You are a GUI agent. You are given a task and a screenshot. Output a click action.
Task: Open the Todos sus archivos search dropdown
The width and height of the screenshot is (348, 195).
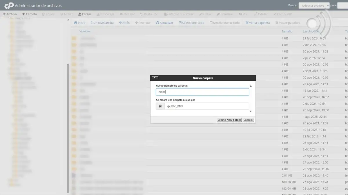pos(314,5)
